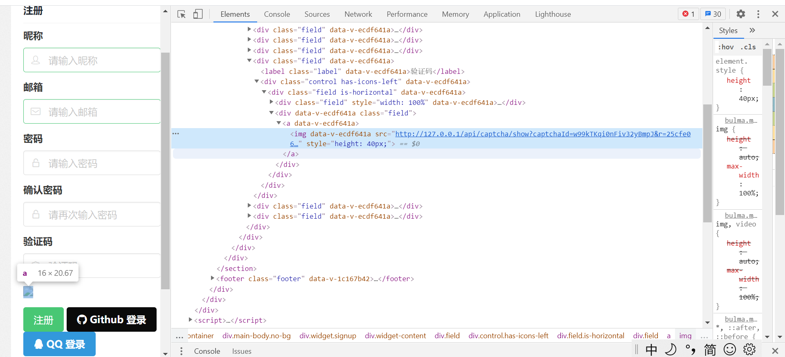Open the Performance tab
This screenshot has width=785, height=357.
tap(407, 14)
